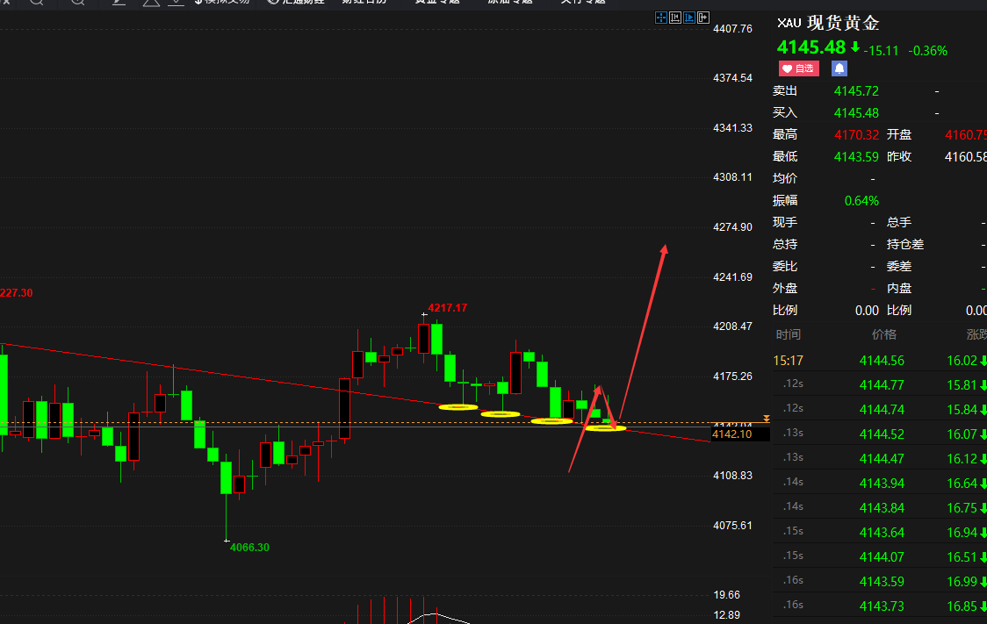Click the shift-chart-right arrow icon
Viewport: 987px width, 624px height.
click(703, 18)
